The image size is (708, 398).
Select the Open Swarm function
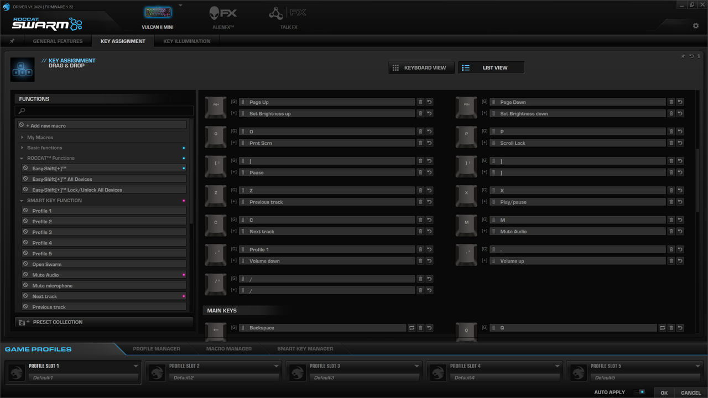point(103,264)
